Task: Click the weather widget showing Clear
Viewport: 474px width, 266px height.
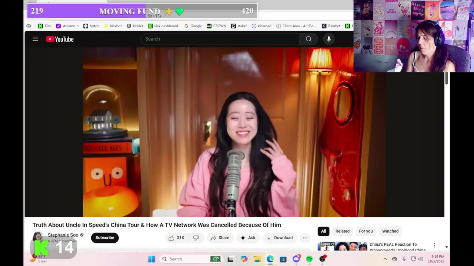Action: click(x=39, y=259)
